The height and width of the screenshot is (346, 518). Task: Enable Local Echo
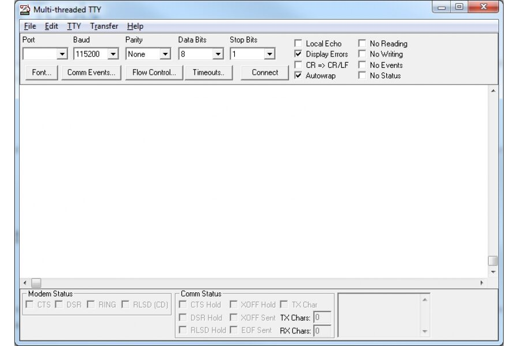tap(298, 43)
